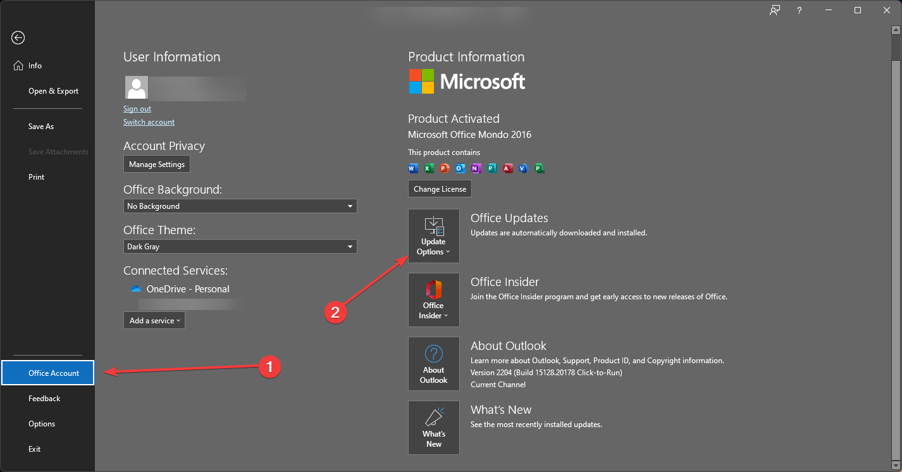The image size is (902, 472).
Task: Click the PowerPoint app icon
Action: click(445, 168)
